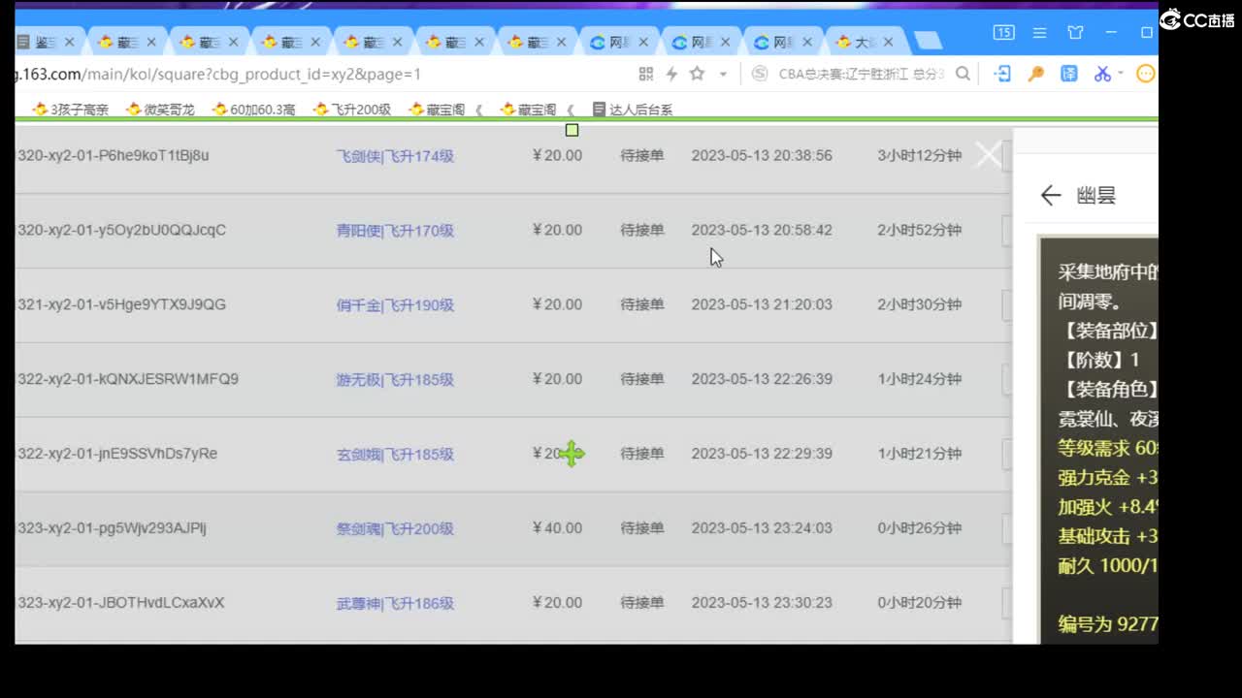Click remaining time 2小时30分钟
This screenshot has height=698, width=1242.
(919, 304)
